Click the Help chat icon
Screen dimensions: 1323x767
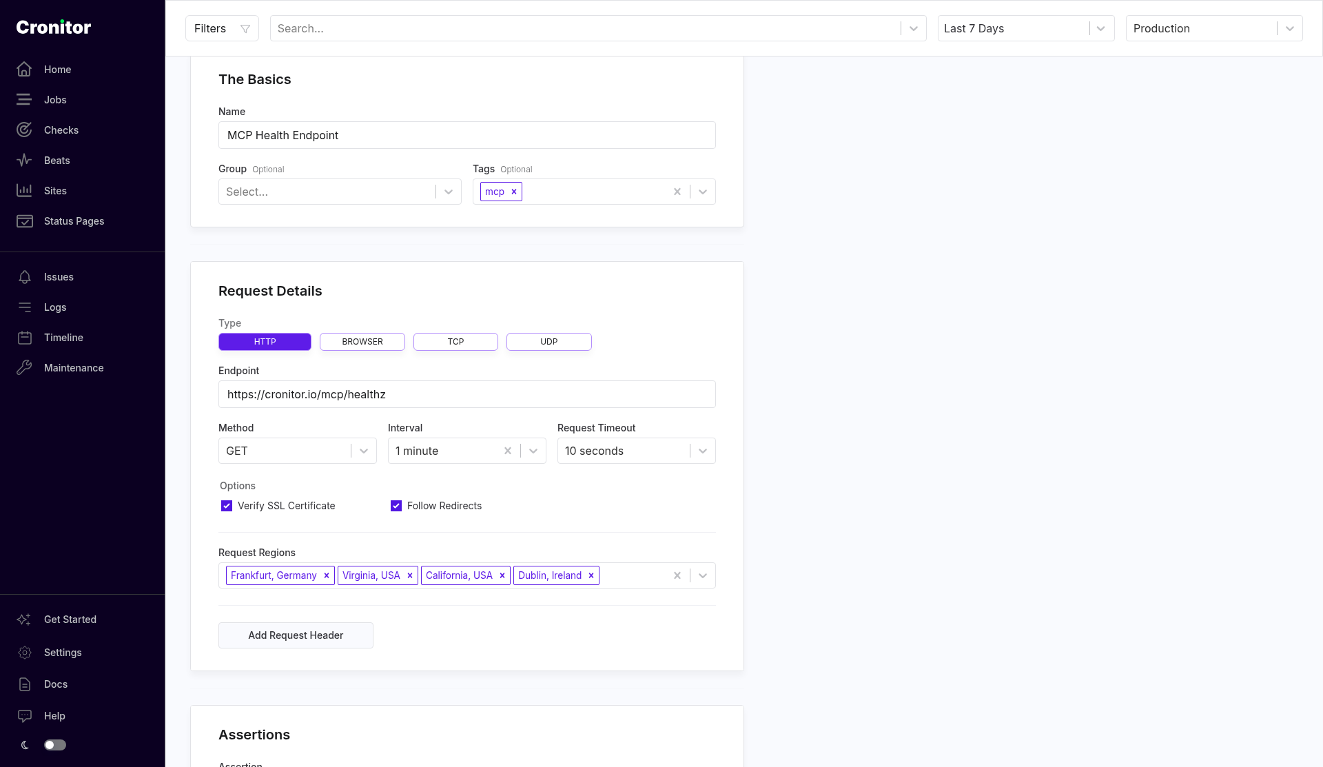[x=24, y=716]
